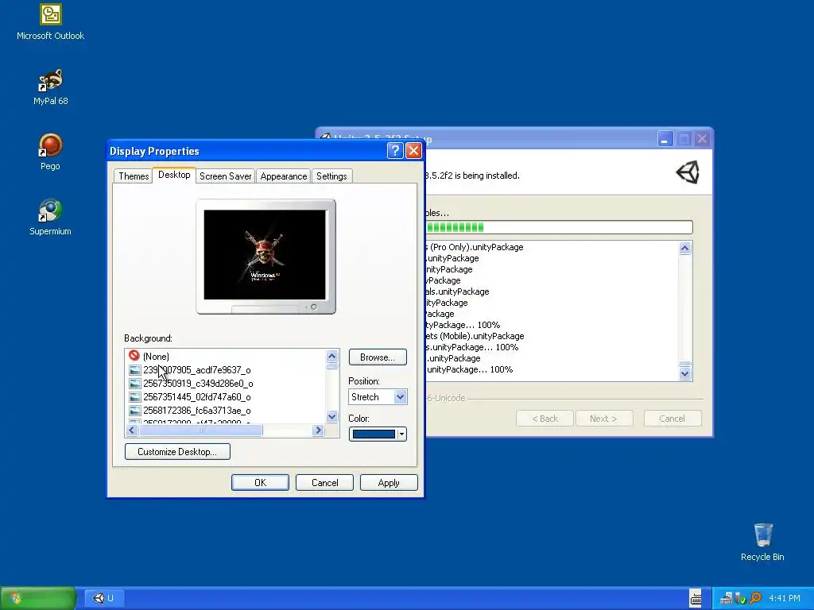814x610 pixels.
Task: Click the Customize Desktop... button
Action: point(177,451)
